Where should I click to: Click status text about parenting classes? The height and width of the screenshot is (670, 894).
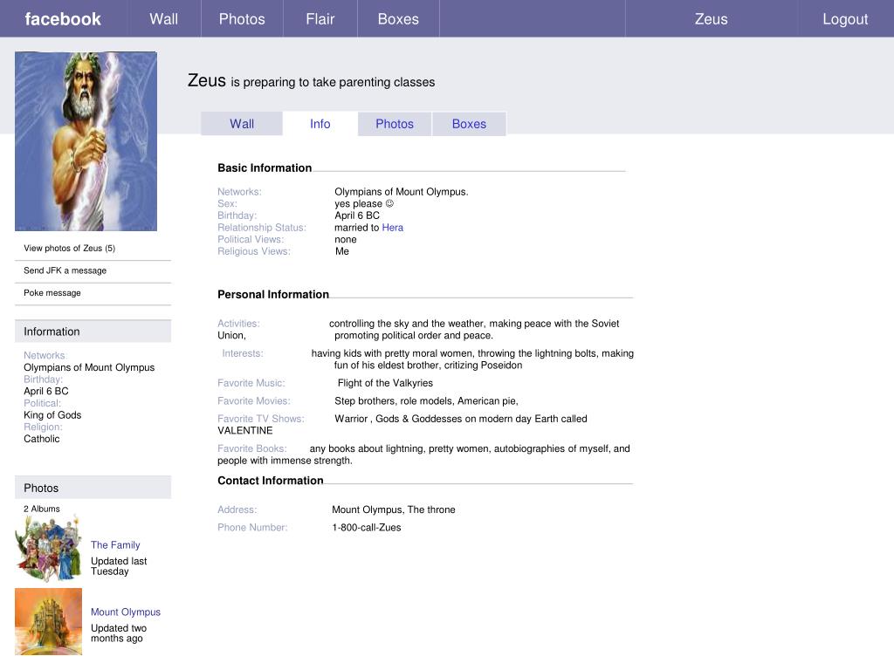pos(333,83)
